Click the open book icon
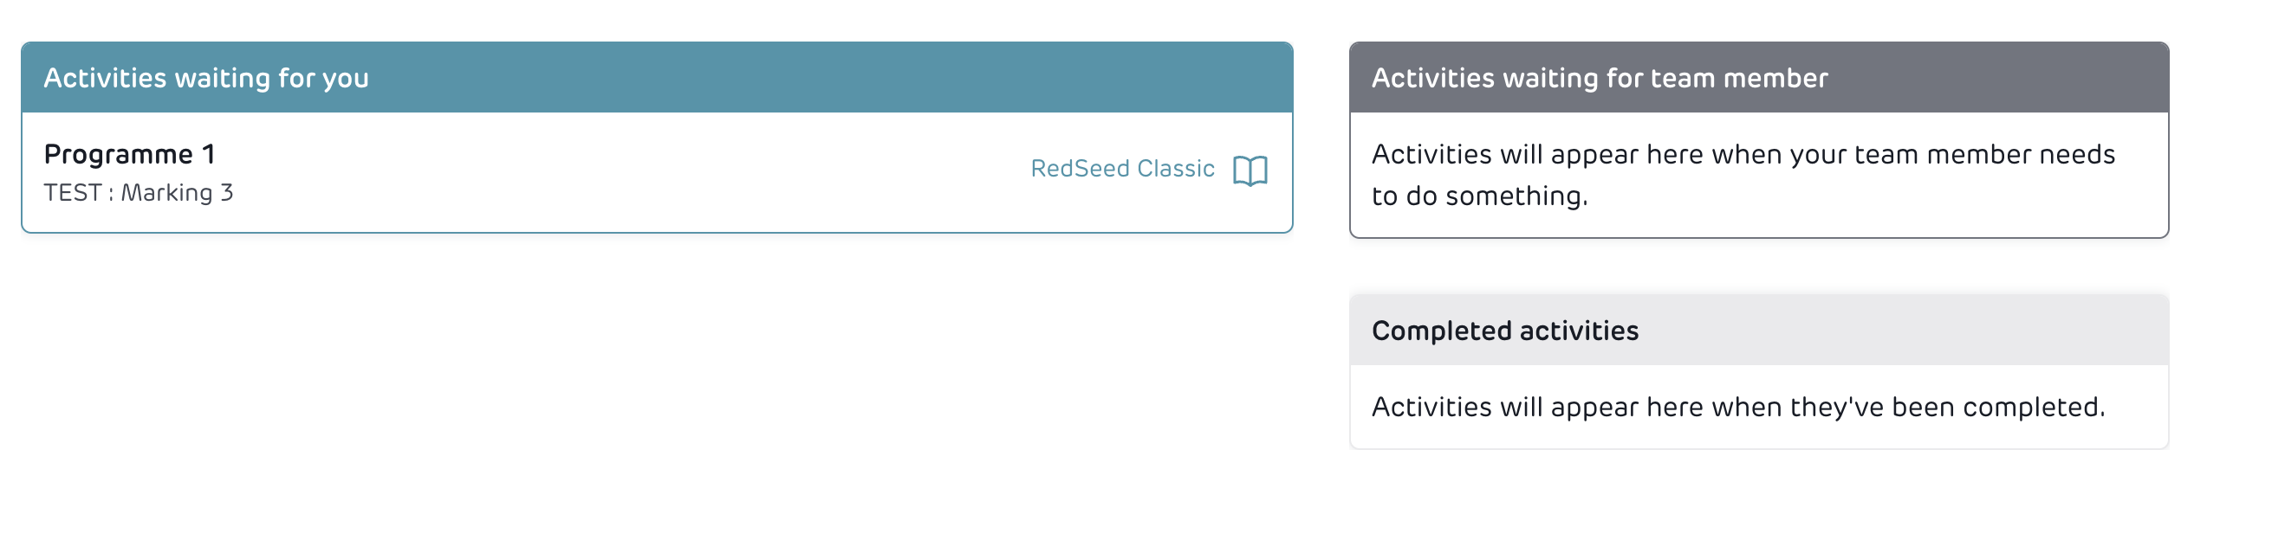 (1249, 170)
